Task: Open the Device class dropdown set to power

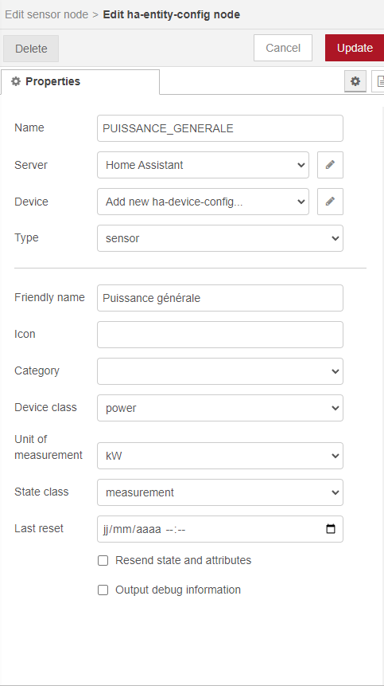Action: click(220, 408)
